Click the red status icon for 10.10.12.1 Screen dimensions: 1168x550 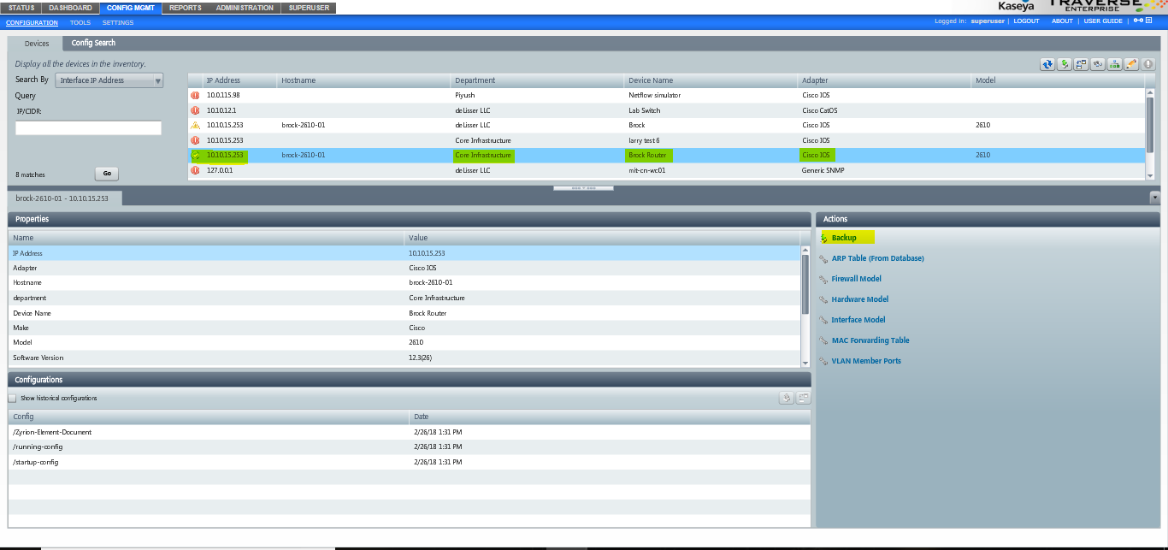195,110
